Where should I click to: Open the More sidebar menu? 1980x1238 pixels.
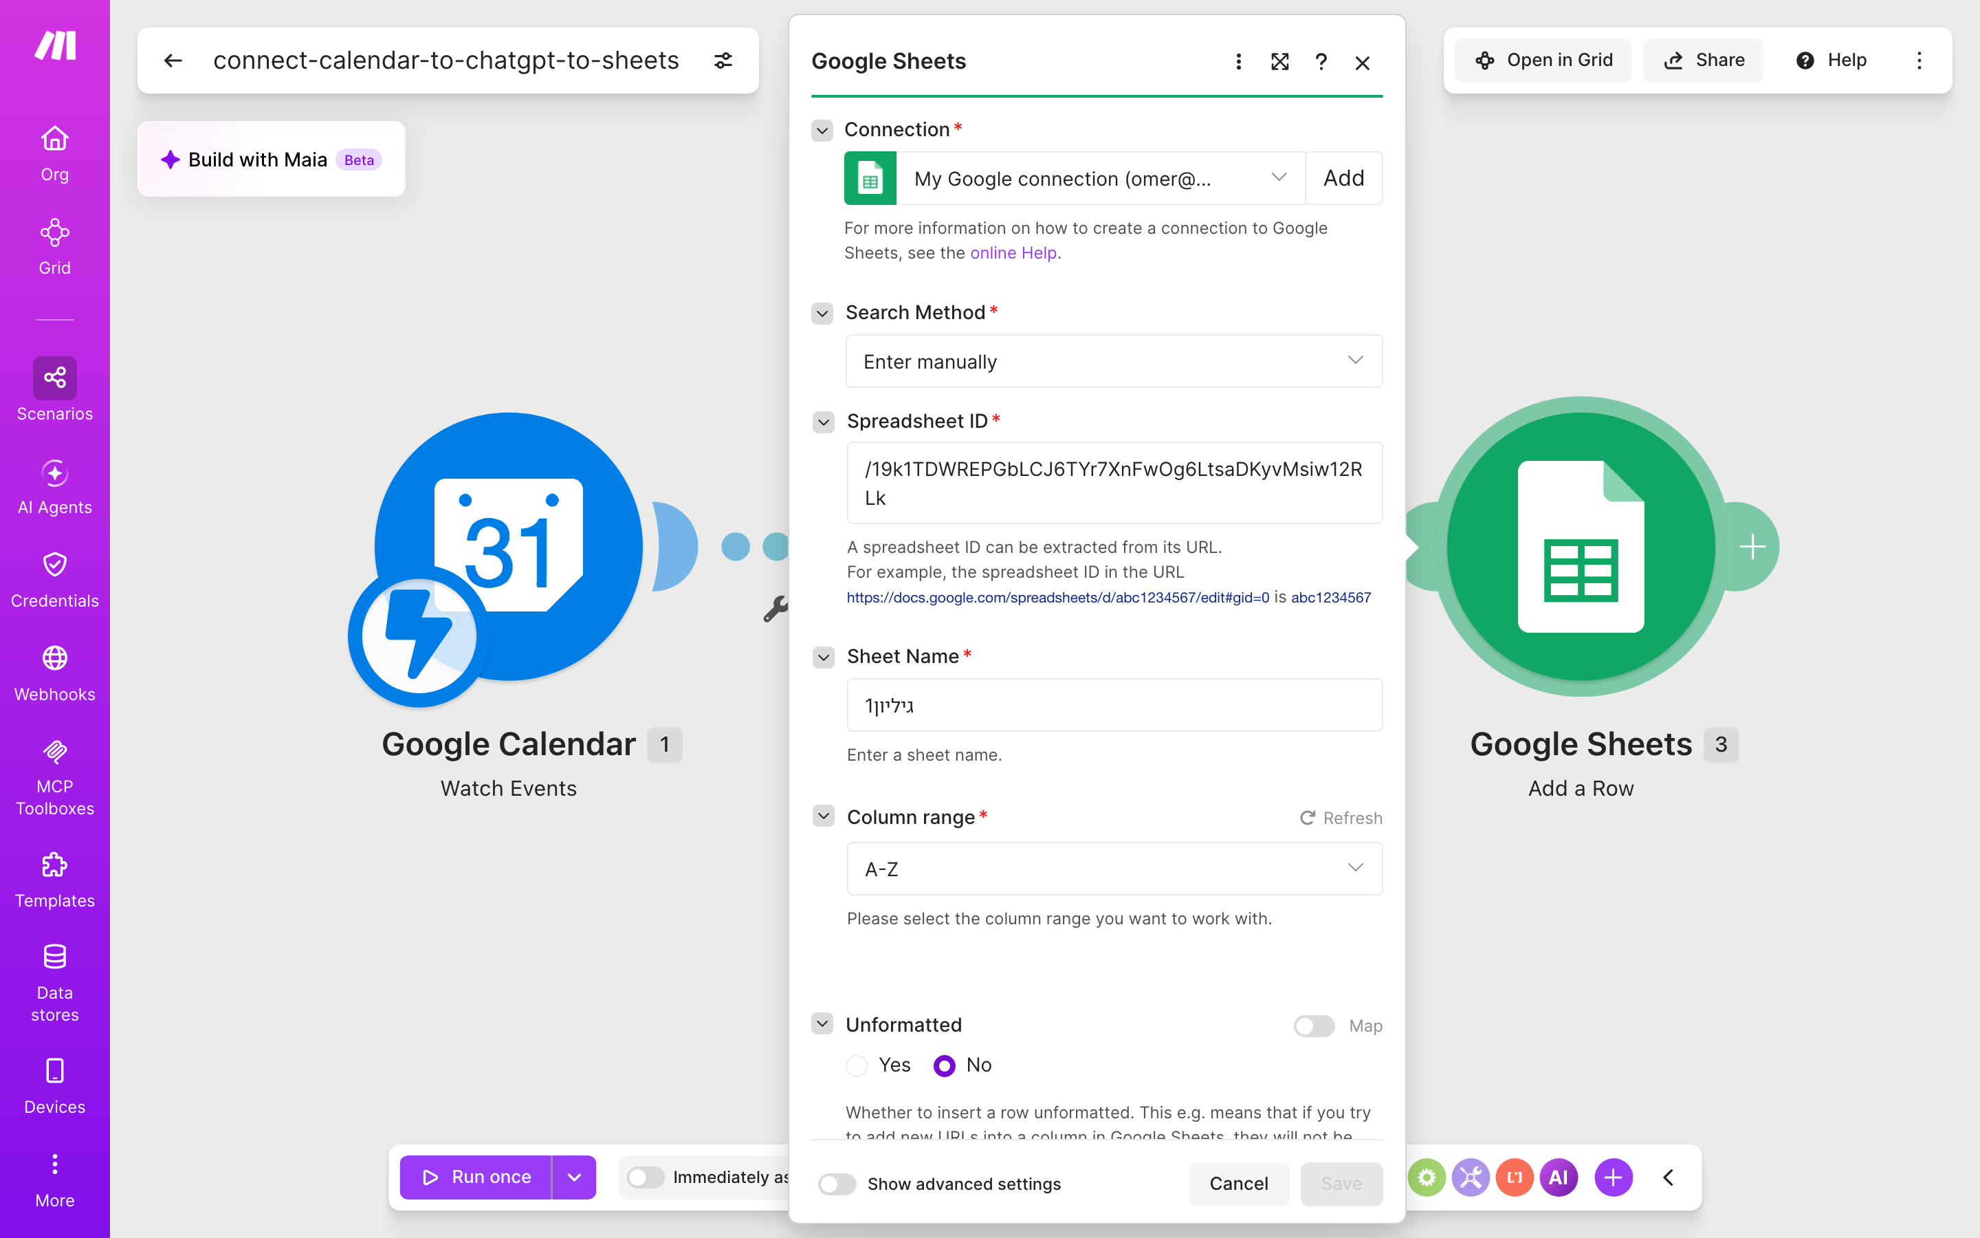[x=55, y=1180]
